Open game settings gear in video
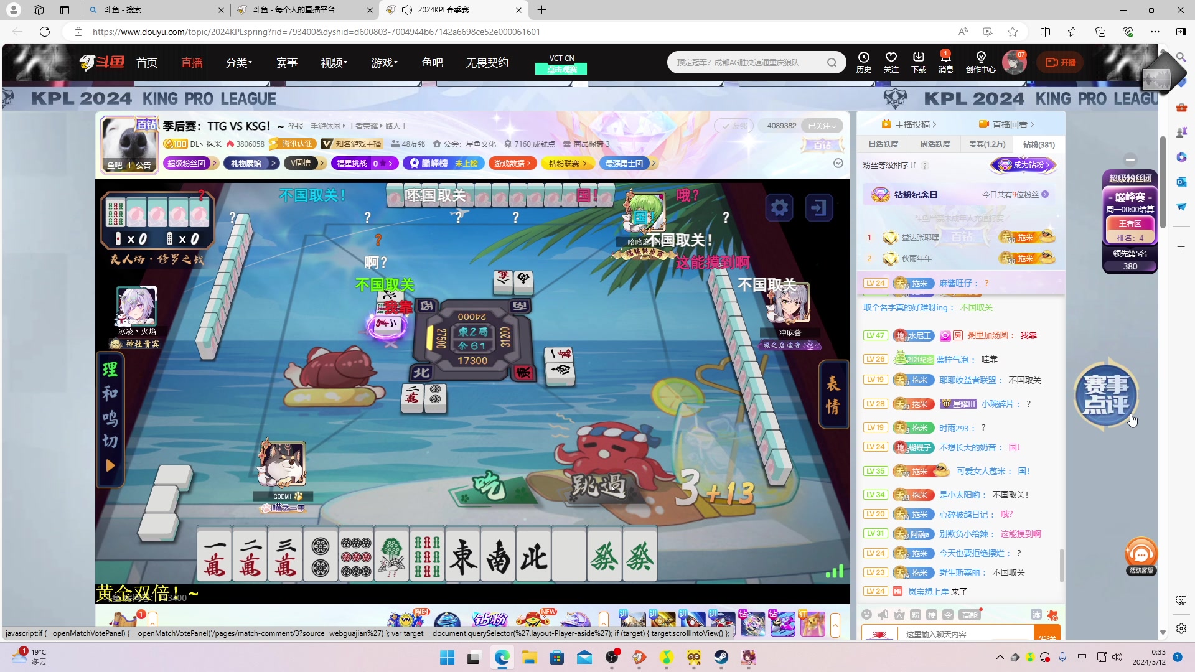Image resolution: width=1195 pixels, height=672 pixels. pyautogui.click(x=779, y=207)
